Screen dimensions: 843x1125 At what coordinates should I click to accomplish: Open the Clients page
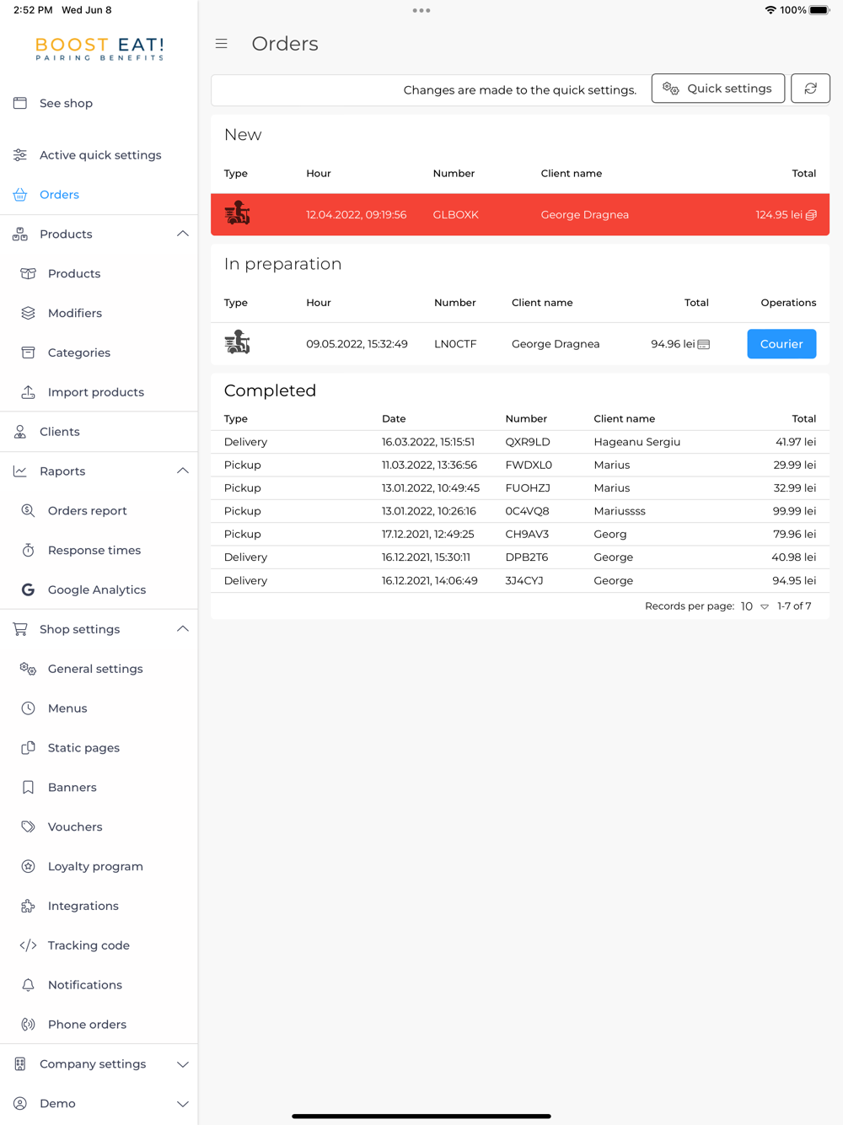pos(99,432)
